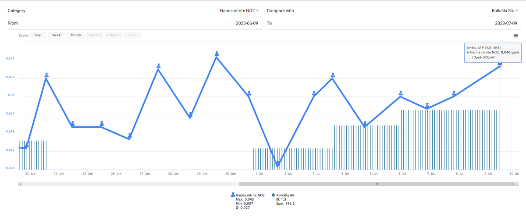Select flask marker between 25. Jun and 26. Jun
Viewport: 526px width, 220px height.
click(x=102, y=124)
